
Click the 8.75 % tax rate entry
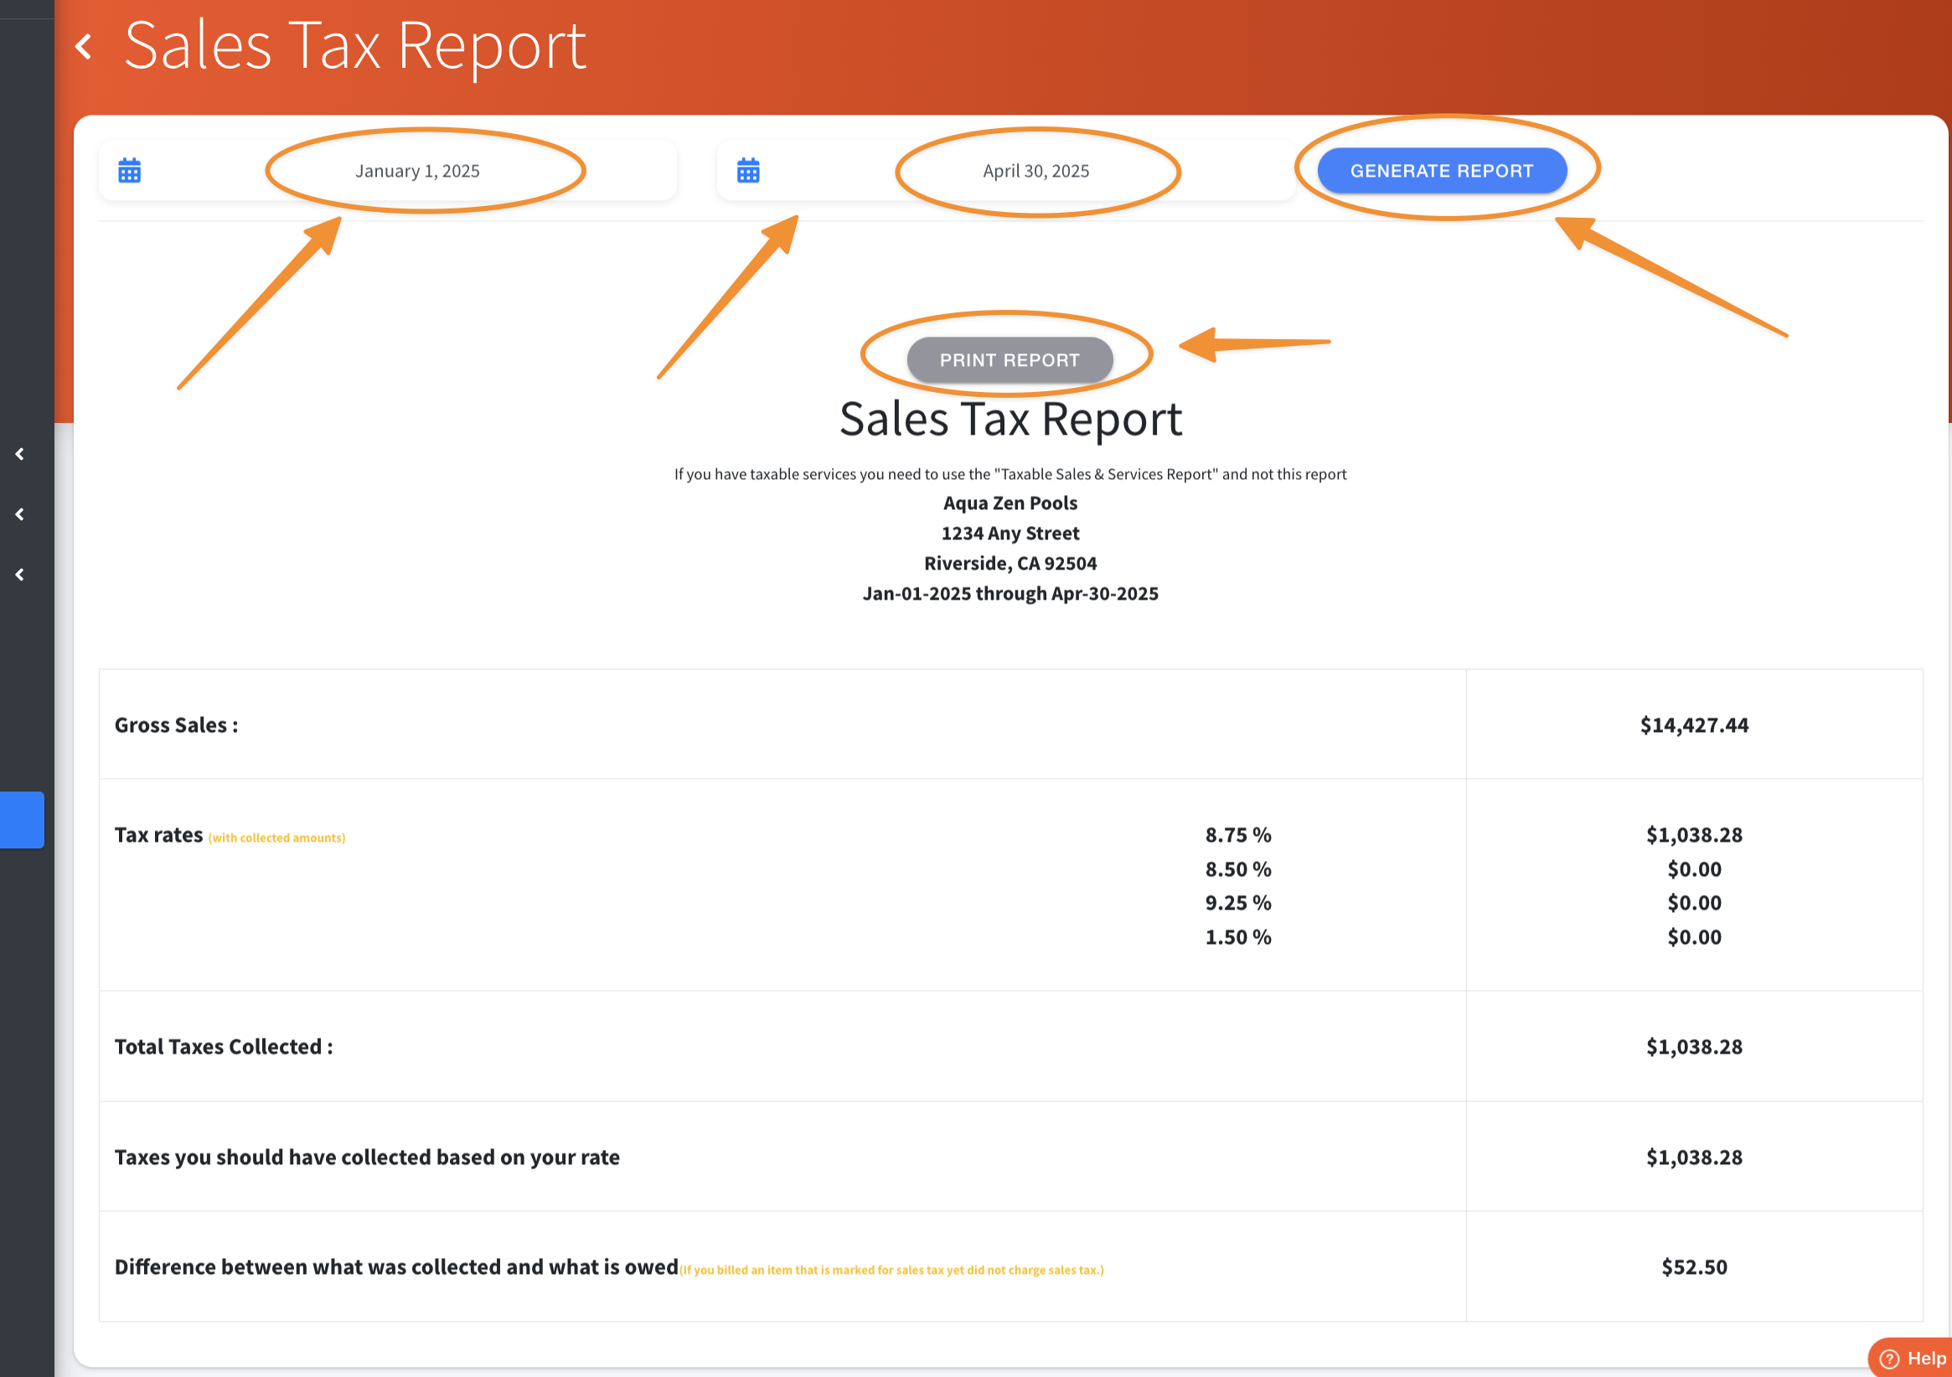(x=1237, y=835)
